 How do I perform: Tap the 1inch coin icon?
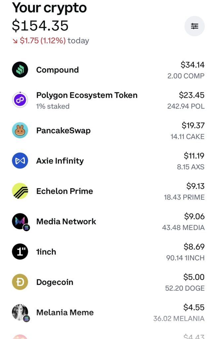point(20,252)
